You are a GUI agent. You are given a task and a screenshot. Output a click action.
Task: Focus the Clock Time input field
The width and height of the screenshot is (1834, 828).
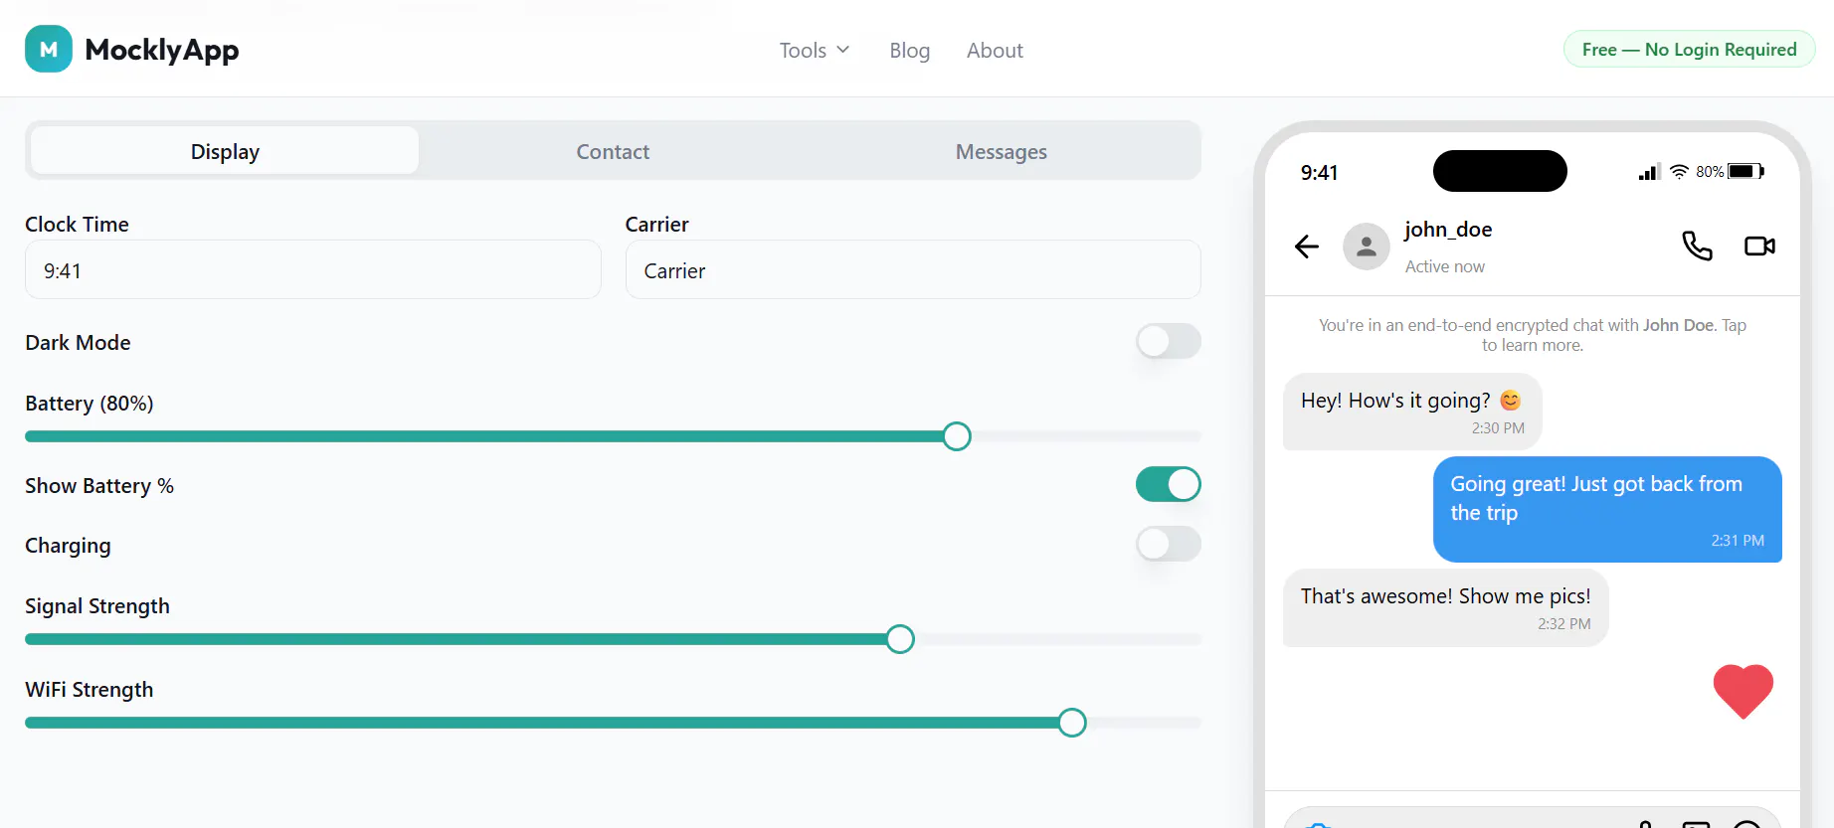(313, 269)
